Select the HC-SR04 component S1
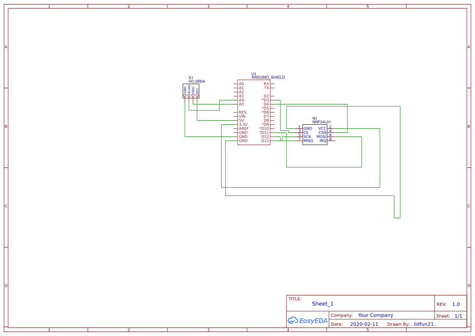This screenshot has height=336, width=475. [191, 90]
